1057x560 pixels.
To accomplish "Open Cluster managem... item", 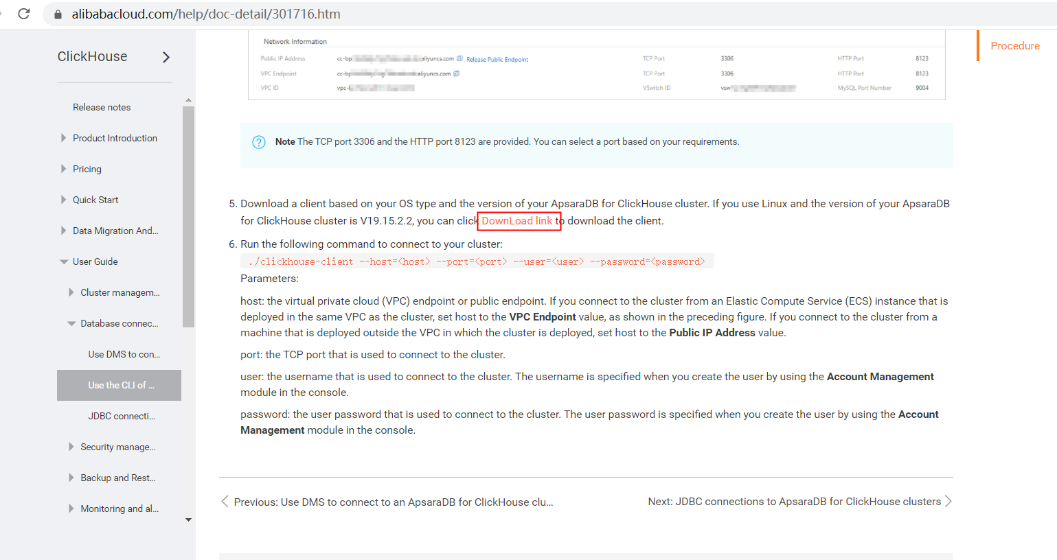I will pos(120,292).
